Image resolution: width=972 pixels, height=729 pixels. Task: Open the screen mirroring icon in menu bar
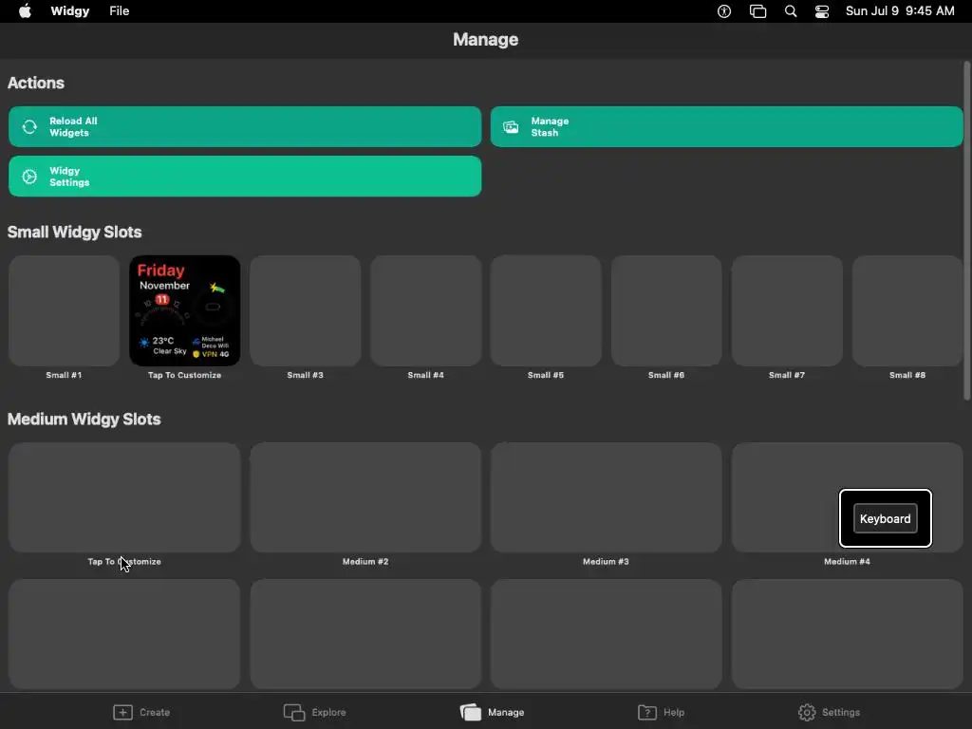tap(757, 11)
